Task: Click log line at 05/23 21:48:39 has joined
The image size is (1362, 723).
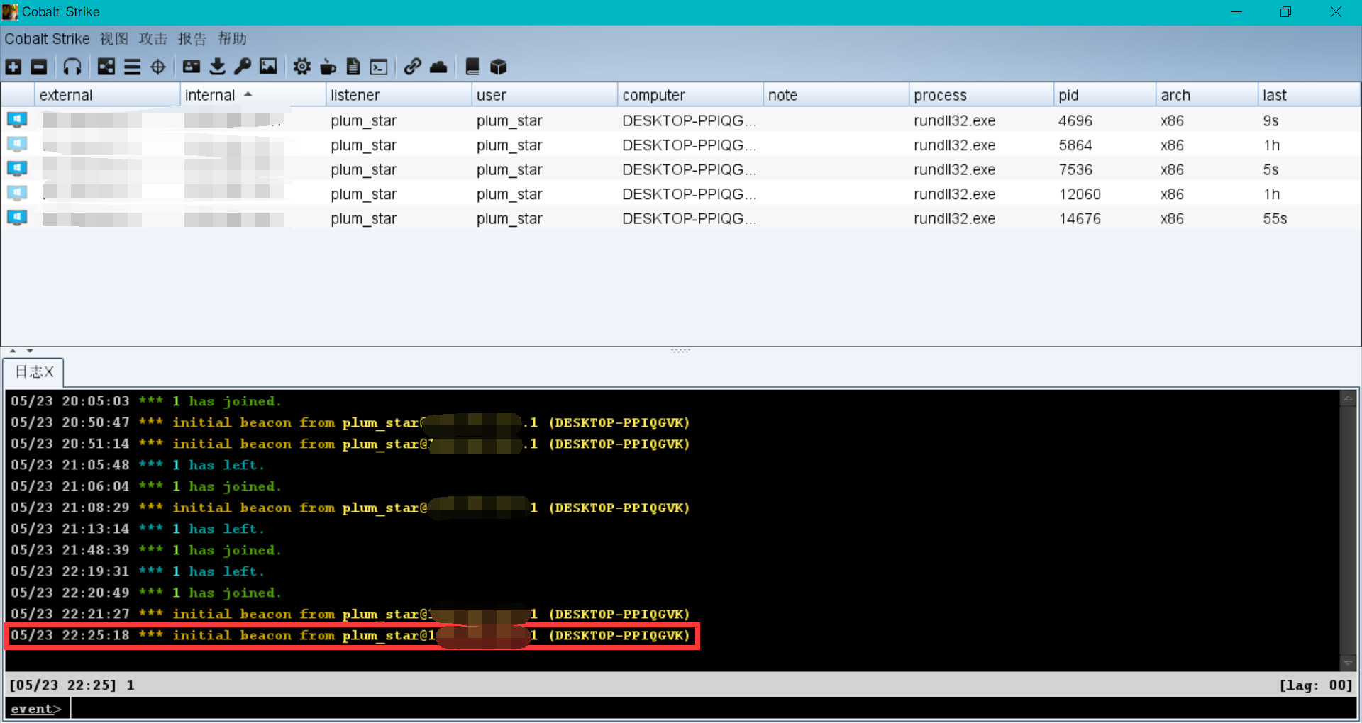Action: pos(146,550)
